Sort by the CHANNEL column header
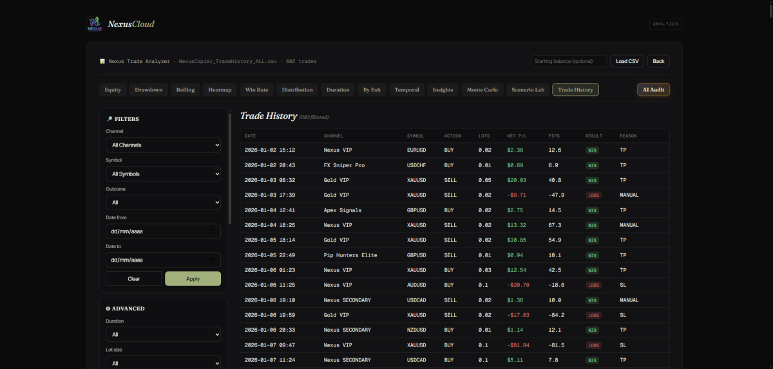This screenshot has height=369, width=773. 334,136
